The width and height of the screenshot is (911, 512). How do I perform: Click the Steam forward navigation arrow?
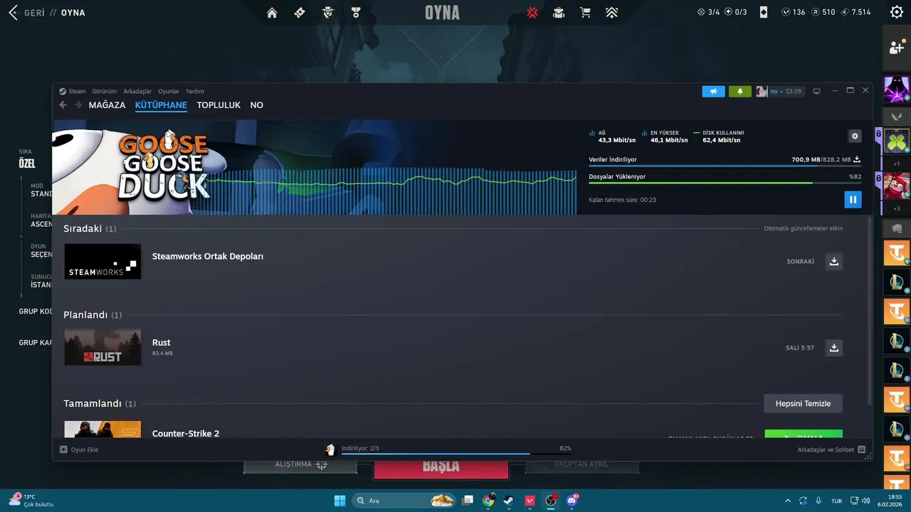(x=78, y=105)
